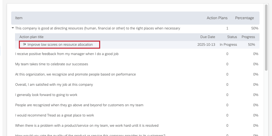The width and height of the screenshot is (272, 136).
Task: Select the Action plan title subheader
Action: [x=31, y=37]
